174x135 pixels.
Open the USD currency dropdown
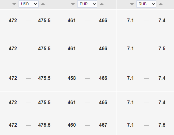(x=29, y=4)
